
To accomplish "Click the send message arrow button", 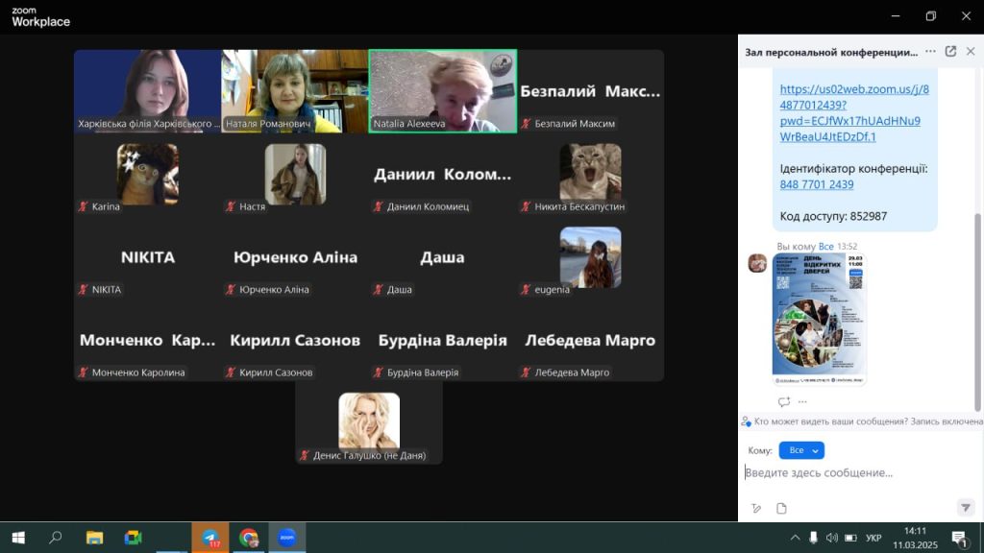I will 965,508.
